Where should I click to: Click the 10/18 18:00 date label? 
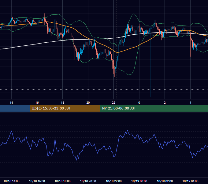[x=62, y=181]
